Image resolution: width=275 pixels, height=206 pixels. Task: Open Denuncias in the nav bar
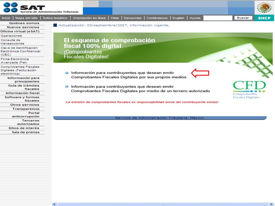(133, 18)
